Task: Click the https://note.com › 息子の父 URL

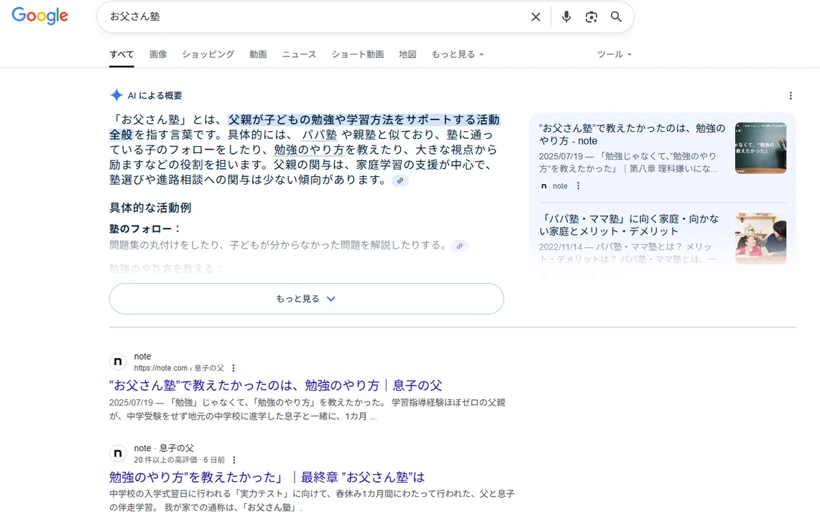Action: point(179,368)
